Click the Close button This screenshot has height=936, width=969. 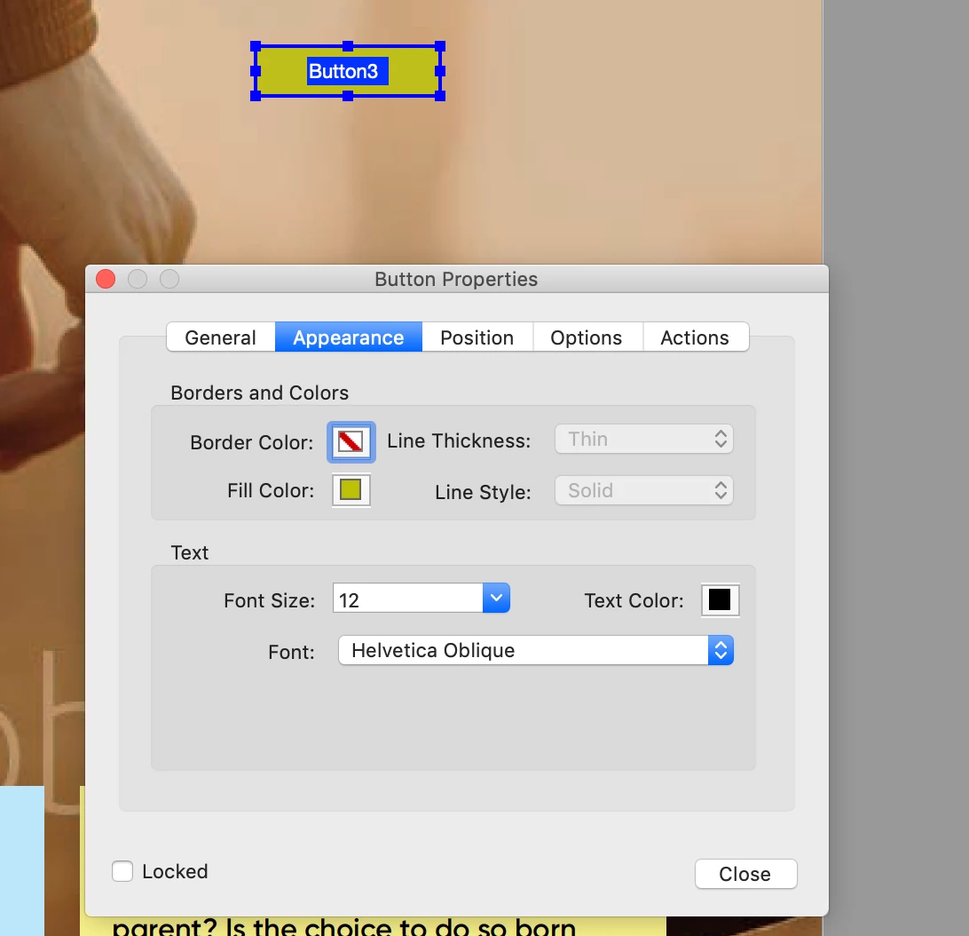746,874
